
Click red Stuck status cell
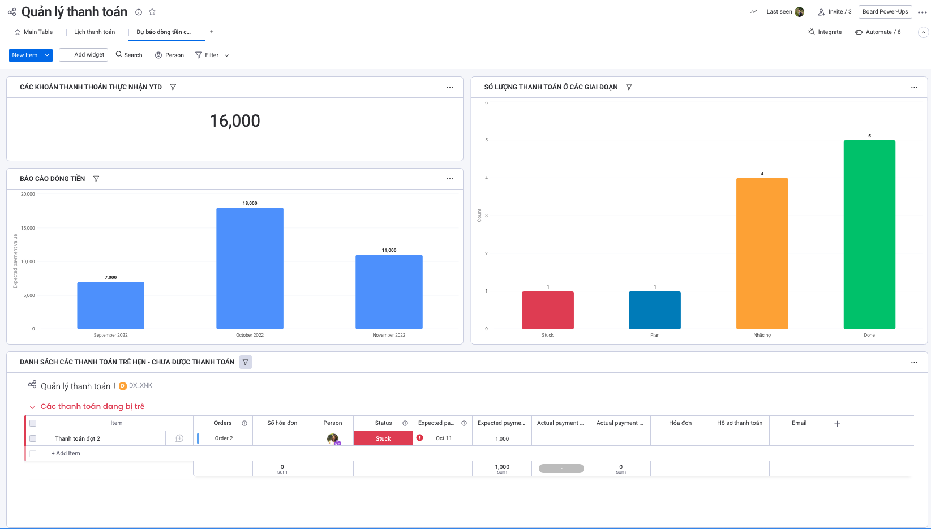(383, 438)
